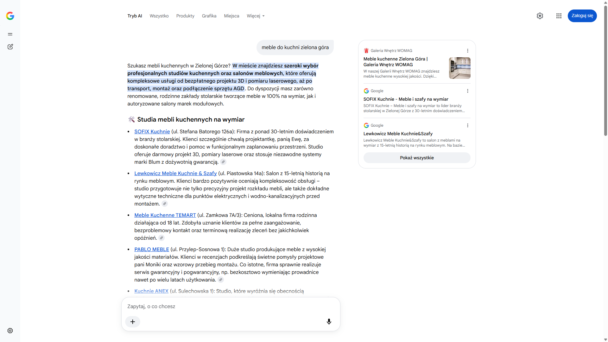Open the settings gear in the sidebar bottom
608x342 pixels.
(10, 331)
